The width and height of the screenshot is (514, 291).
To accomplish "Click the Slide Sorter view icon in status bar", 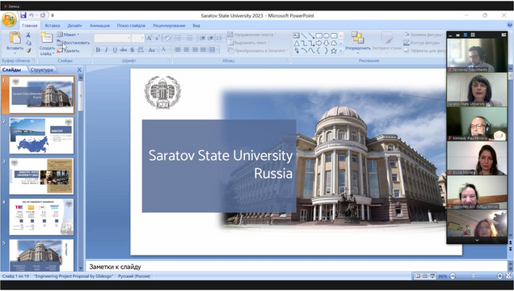I will pos(425,276).
